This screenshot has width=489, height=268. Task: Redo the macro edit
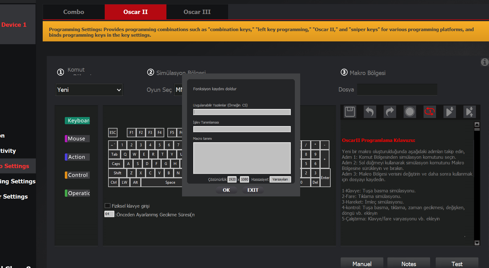pyautogui.click(x=390, y=112)
